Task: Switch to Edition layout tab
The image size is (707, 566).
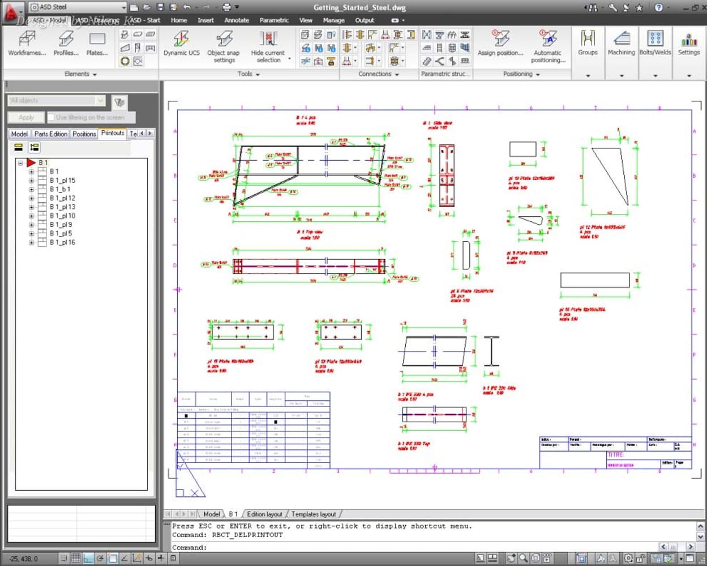Action: [x=264, y=514]
